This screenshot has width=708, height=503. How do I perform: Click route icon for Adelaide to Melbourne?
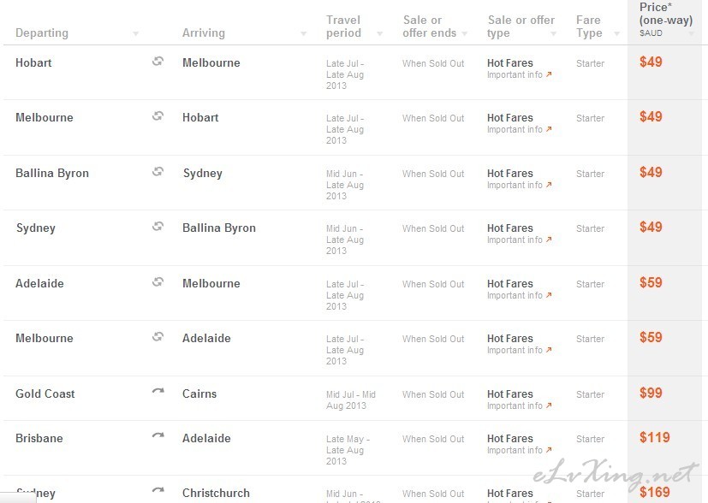[158, 282]
